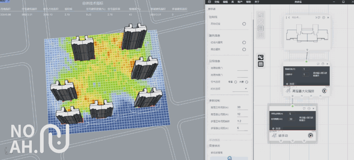
Task: Select the list panel icon in toolbar
Action: [x=261, y=28]
